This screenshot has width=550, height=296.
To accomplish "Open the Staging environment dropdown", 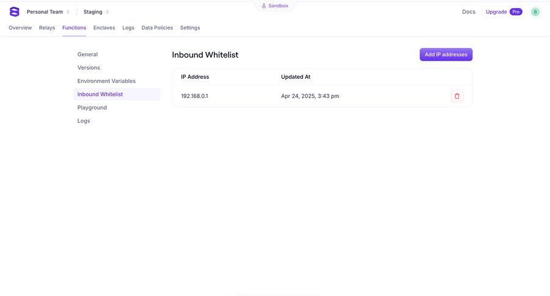I will click(x=96, y=12).
